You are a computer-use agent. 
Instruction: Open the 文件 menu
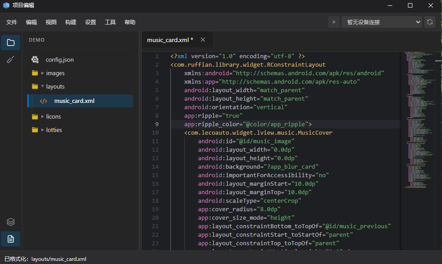pos(12,22)
